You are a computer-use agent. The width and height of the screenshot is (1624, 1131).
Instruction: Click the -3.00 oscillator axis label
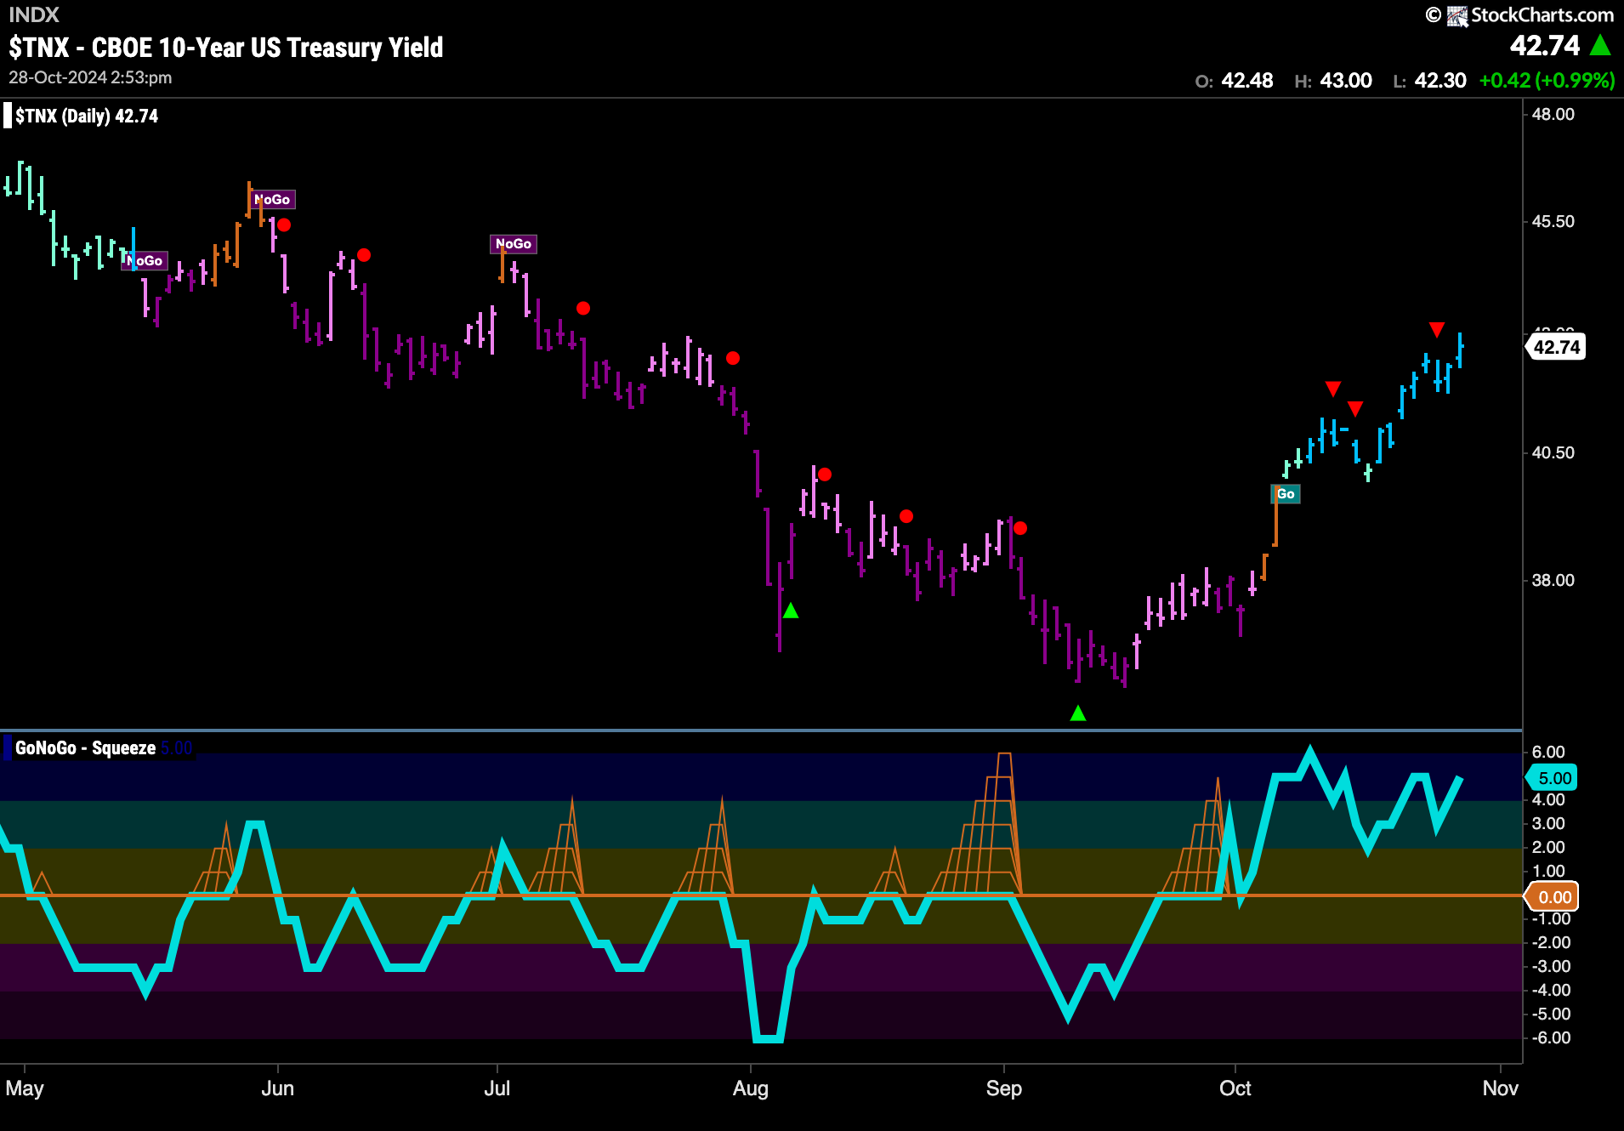[1549, 967]
